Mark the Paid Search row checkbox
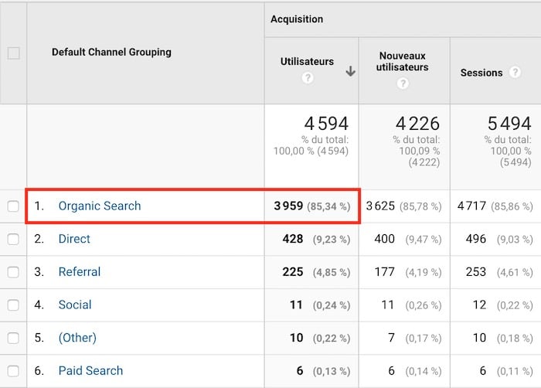541x388 pixels. pyautogui.click(x=13, y=371)
